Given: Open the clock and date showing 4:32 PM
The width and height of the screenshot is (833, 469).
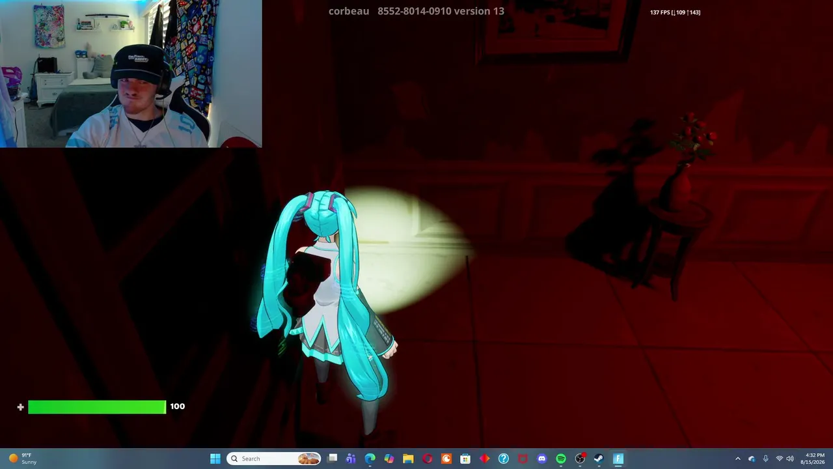Looking at the screenshot, I should click(x=812, y=459).
